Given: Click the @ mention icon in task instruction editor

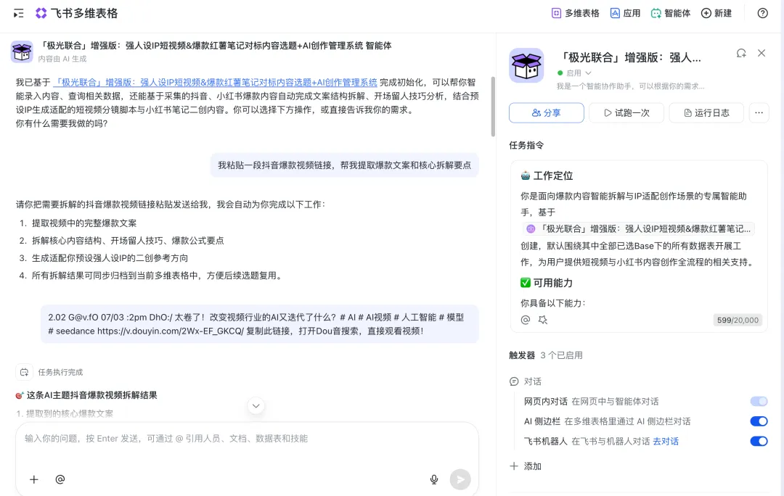Looking at the screenshot, I should pos(526,321).
